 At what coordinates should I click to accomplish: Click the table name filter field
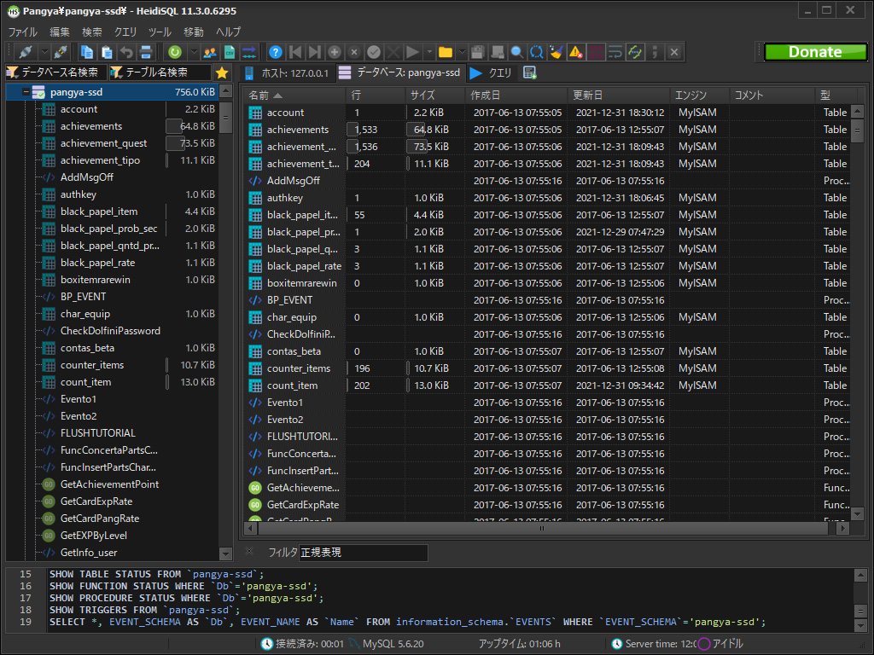coord(160,72)
